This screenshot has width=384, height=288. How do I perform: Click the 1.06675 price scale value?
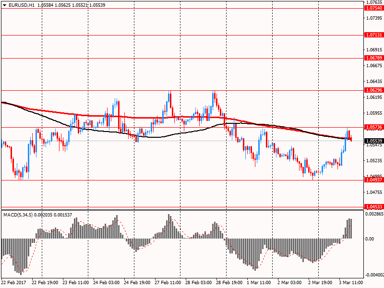click(374, 66)
